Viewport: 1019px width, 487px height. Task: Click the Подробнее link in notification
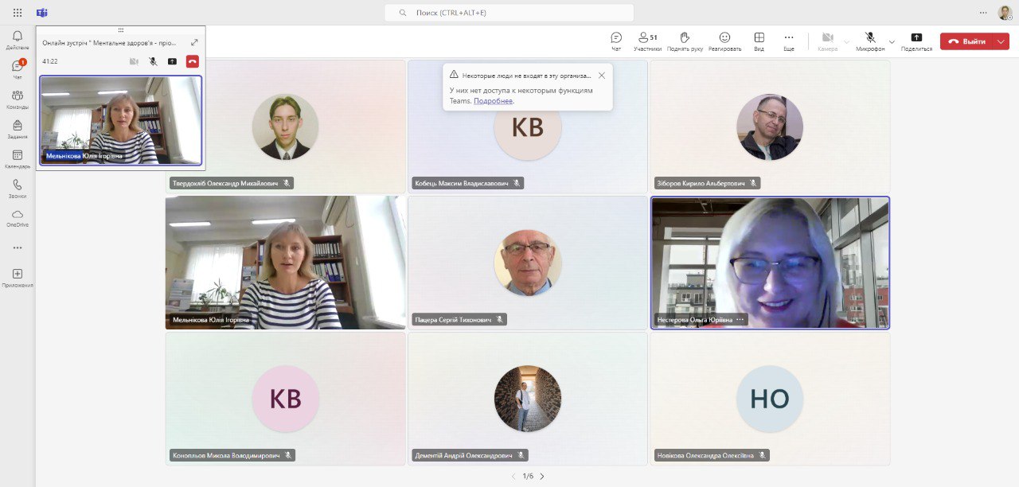tap(493, 101)
